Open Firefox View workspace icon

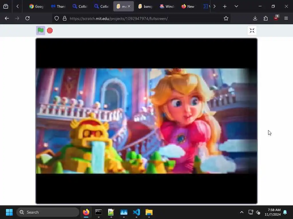[x=6, y=7]
